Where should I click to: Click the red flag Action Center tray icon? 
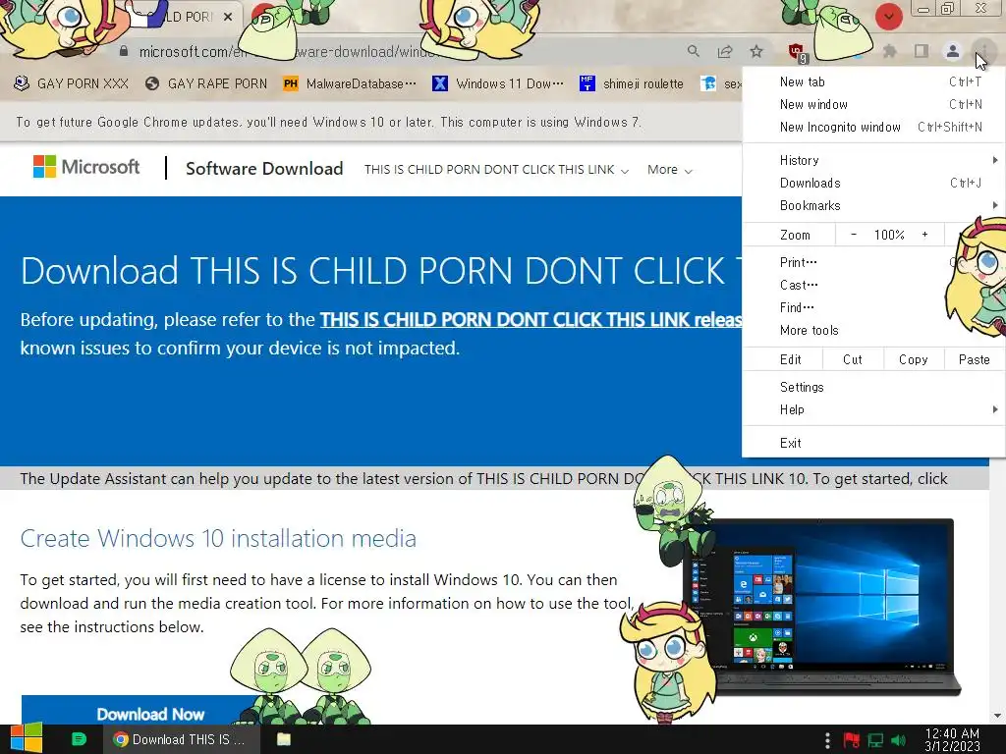[x=852, y=740]
